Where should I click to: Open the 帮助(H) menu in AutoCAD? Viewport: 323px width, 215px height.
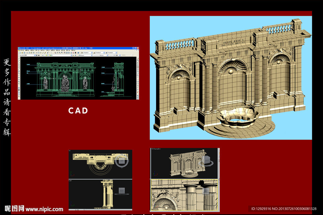click(73, 50)
